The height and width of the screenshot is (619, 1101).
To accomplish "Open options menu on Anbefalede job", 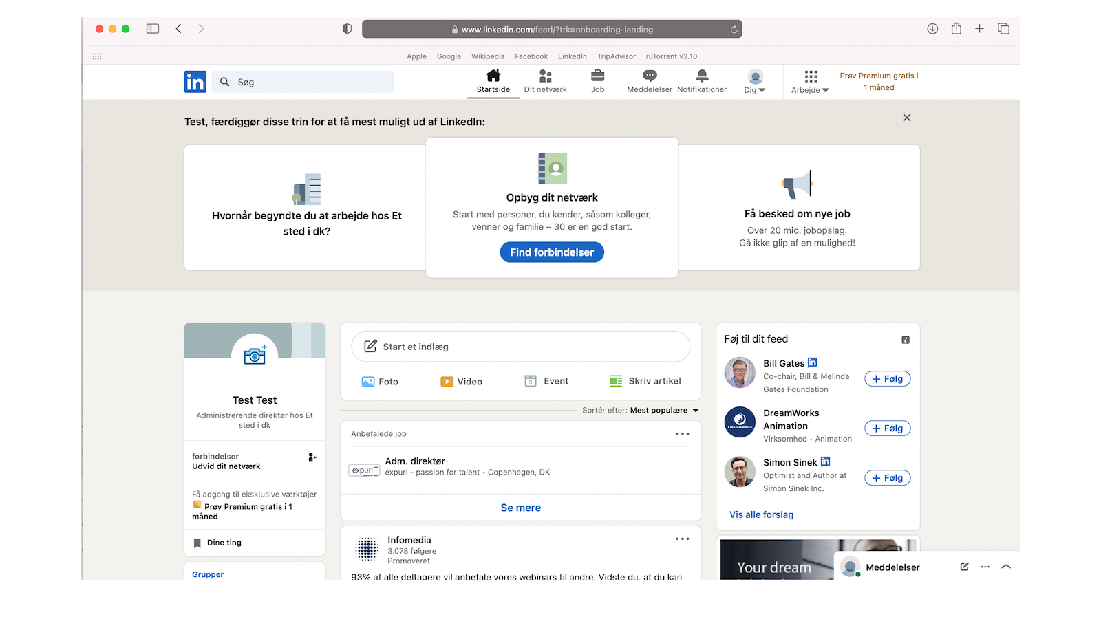I will [682, 433].
